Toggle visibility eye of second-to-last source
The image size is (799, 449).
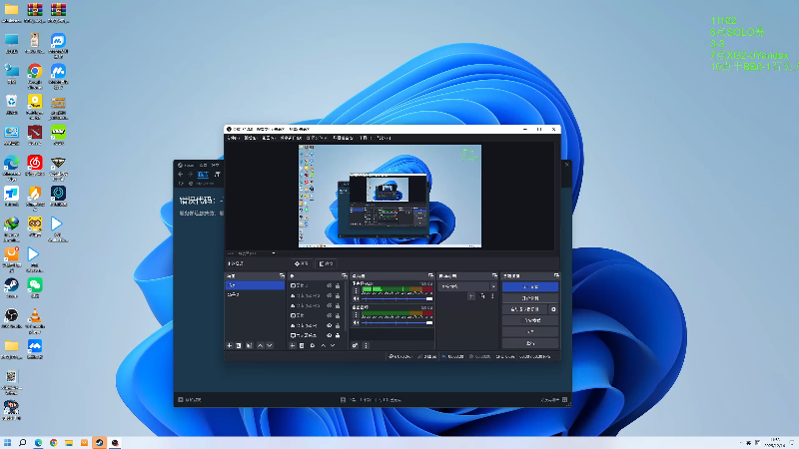329,325
